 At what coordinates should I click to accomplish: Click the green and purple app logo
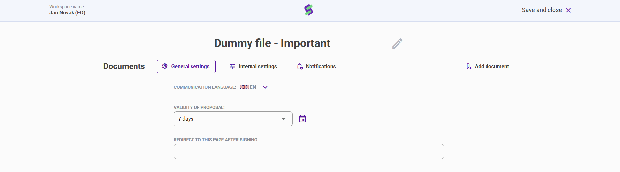point(309,10)
